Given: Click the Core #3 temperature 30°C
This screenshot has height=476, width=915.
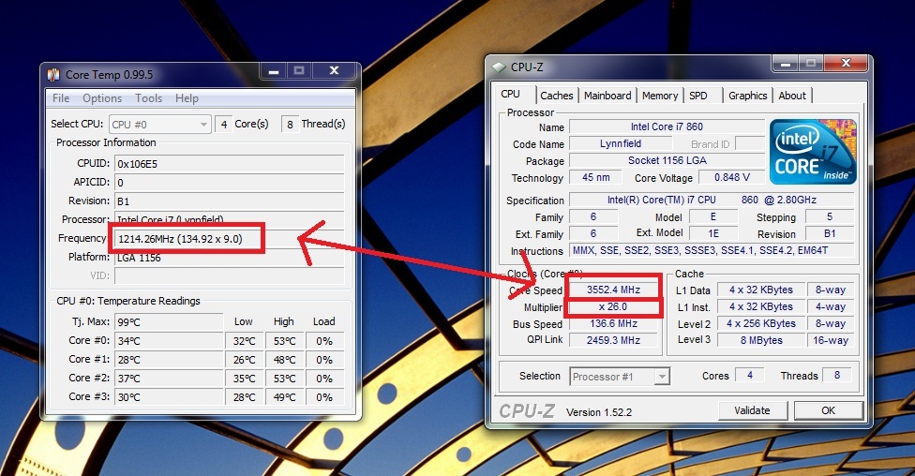Looking at the screenshot, I should [x=169, y=396].
